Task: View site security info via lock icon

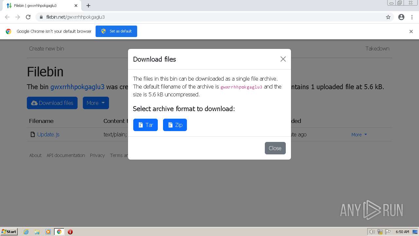Action: click(x=41, y=17)
